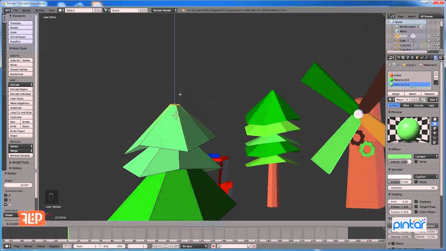
Task: Click the scene browse icon
Action: (x=107, y=10)
